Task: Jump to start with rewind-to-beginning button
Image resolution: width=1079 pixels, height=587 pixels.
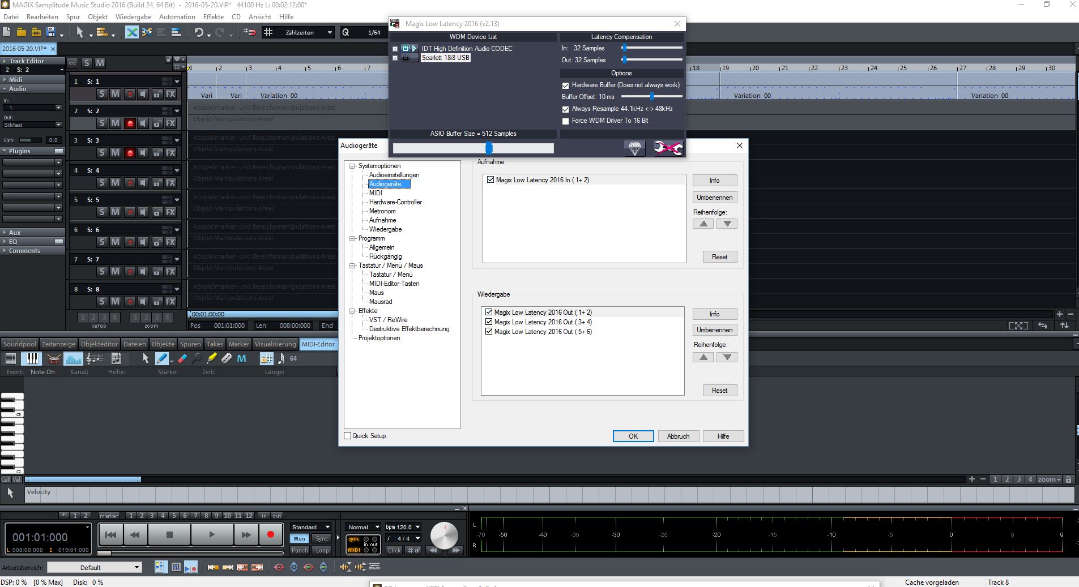Action: pyautogui.click(x=111, y=534)
